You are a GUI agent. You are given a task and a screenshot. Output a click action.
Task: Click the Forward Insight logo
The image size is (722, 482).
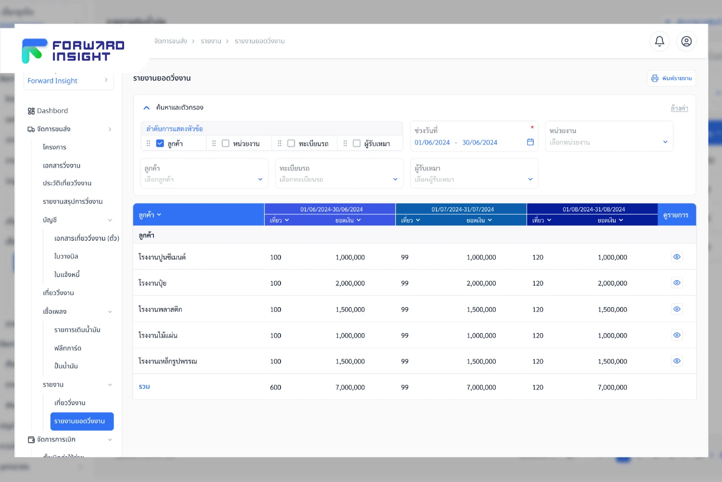tap(73, 51)
